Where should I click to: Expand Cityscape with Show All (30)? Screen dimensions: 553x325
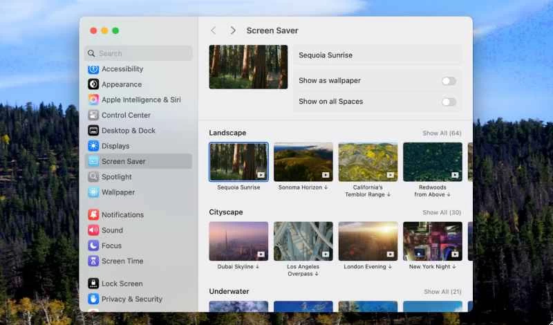(x=442, y=213)
